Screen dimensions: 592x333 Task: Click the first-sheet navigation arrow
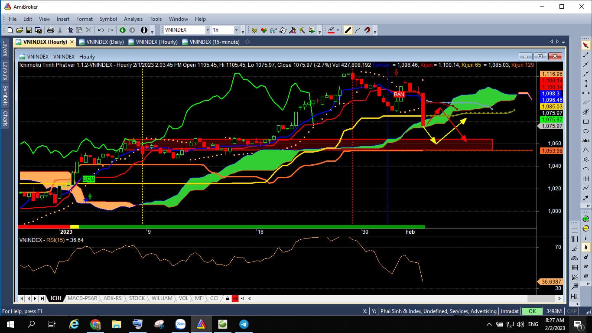coord(21,299)
